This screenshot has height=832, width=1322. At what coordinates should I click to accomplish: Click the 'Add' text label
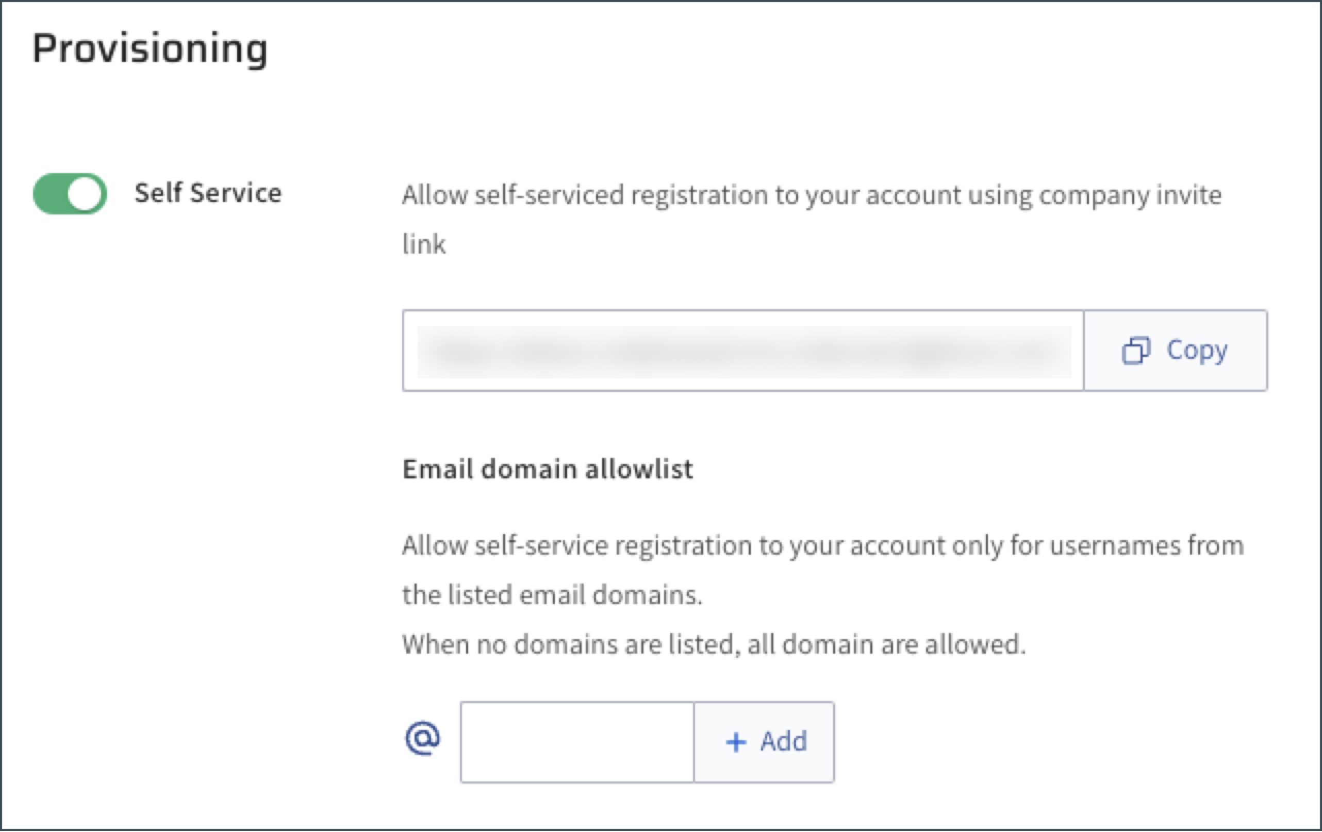coord(783,742)
